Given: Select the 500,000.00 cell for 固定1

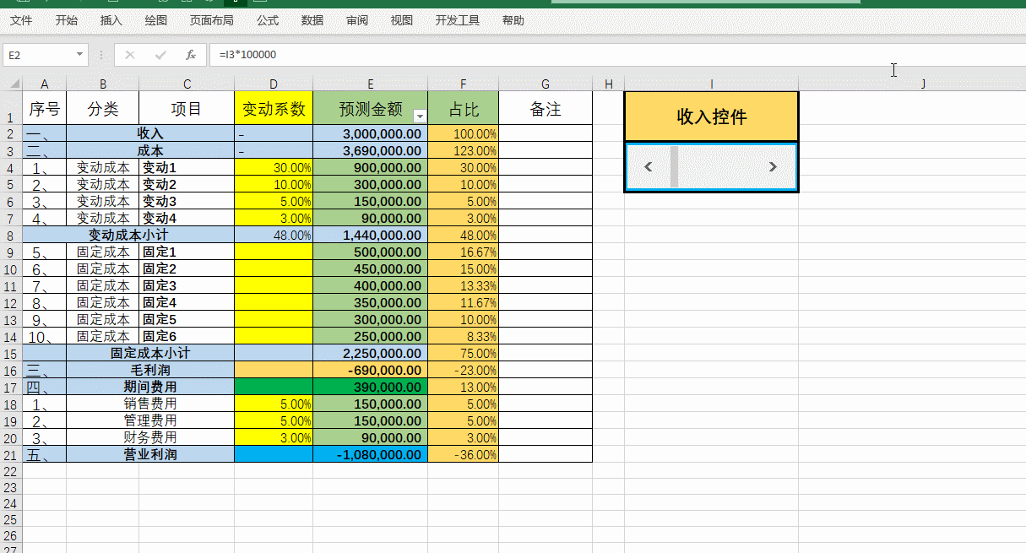Looking at the screenshot, I should click(371, 252).
